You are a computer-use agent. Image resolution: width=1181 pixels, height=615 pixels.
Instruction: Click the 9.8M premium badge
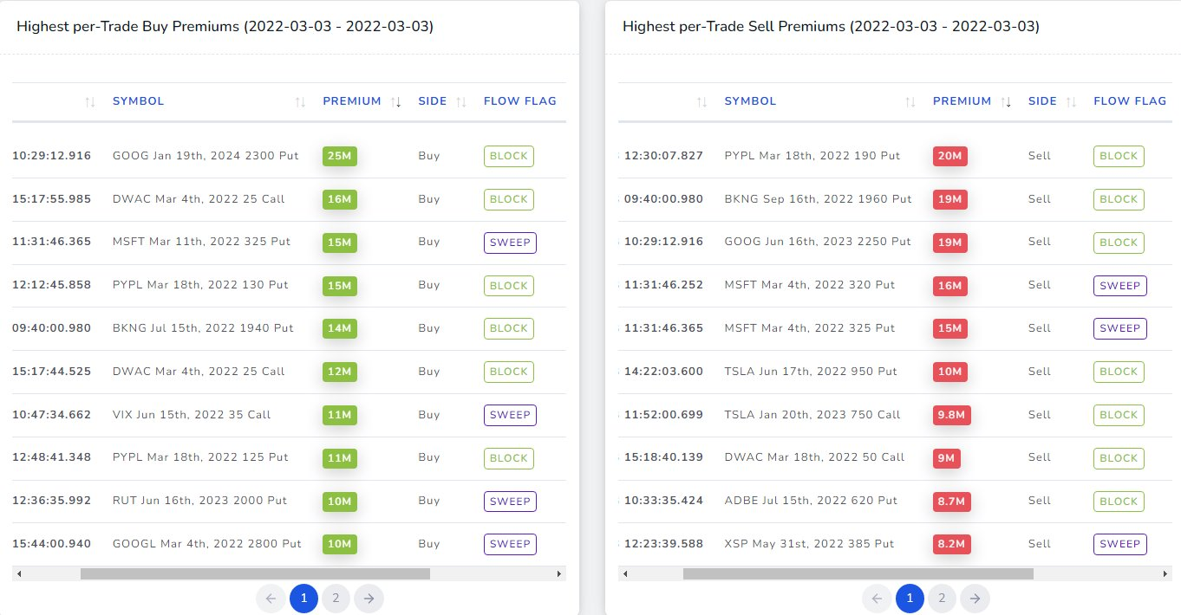952,415
